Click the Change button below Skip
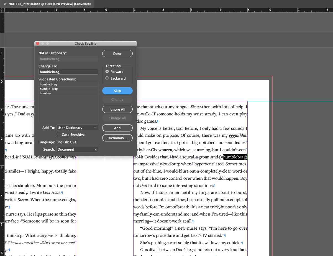 click(117, 99)
